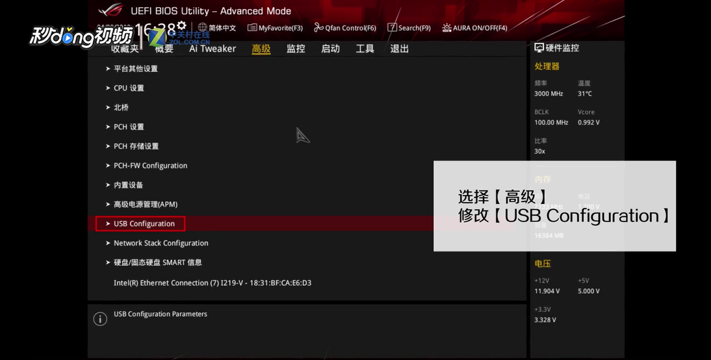
Task: Click the 处理器 section heading
Action: click(547, 66)
